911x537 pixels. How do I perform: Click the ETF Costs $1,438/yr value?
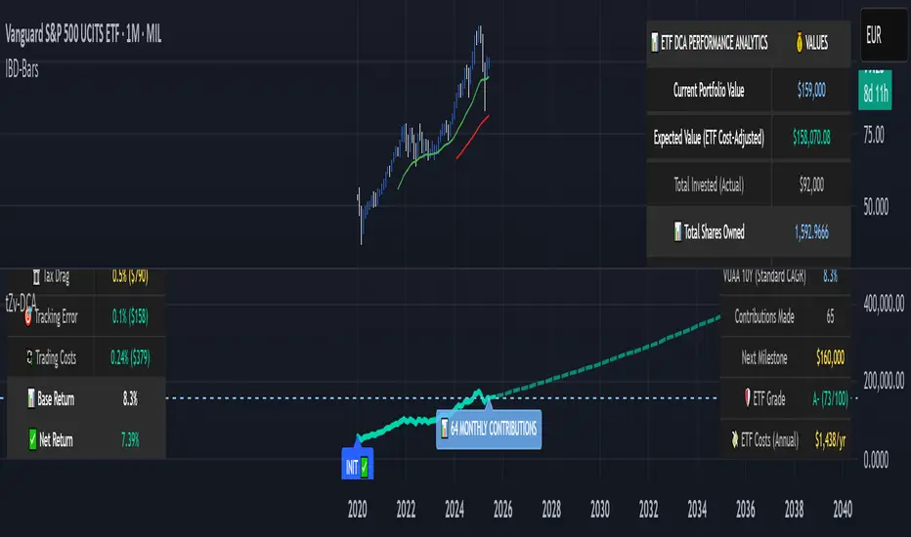(x=830, y=440)
